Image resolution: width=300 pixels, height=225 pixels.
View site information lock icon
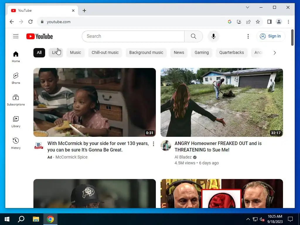pos(42,22)
